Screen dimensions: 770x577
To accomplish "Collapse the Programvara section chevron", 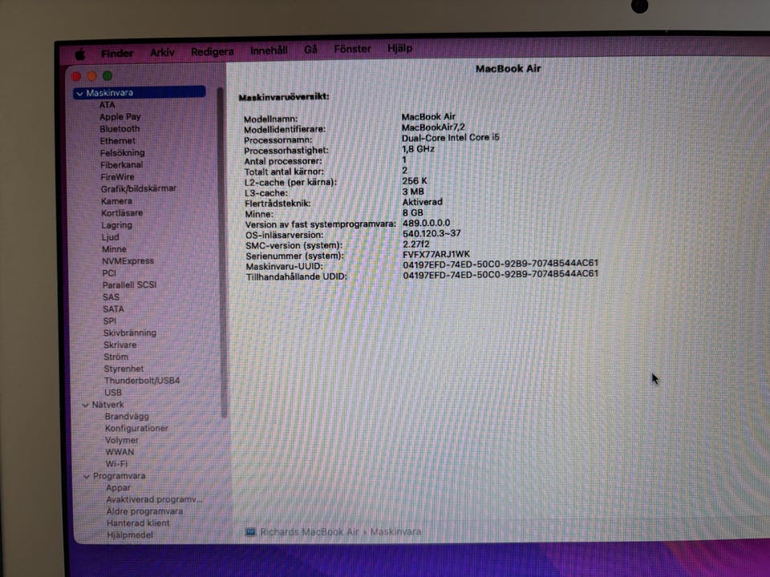I will point(87,476).
